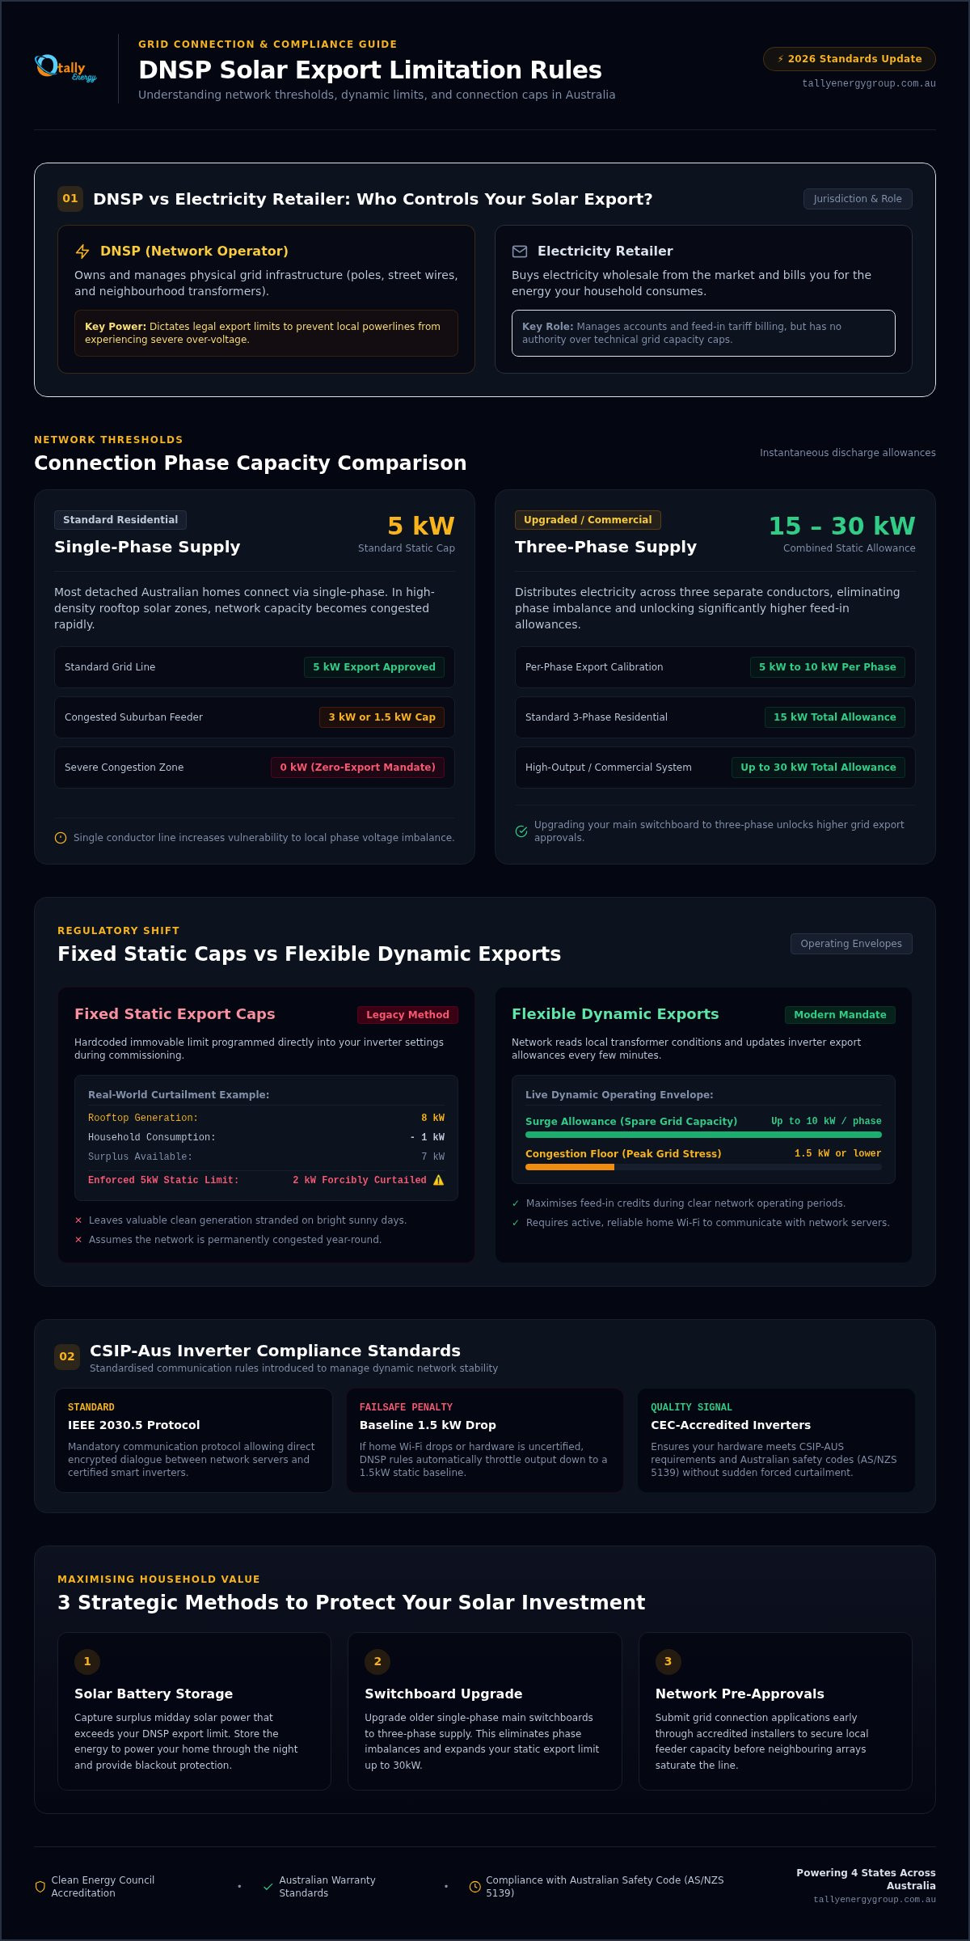This screenshot has height=1941, width=970.
Task: Click the 5 kW Standard Static Cap figure
Action: tap(420, 526)
